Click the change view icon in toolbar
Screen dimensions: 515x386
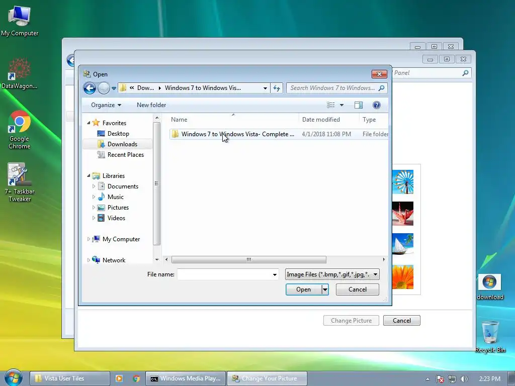tap(331, 105)
